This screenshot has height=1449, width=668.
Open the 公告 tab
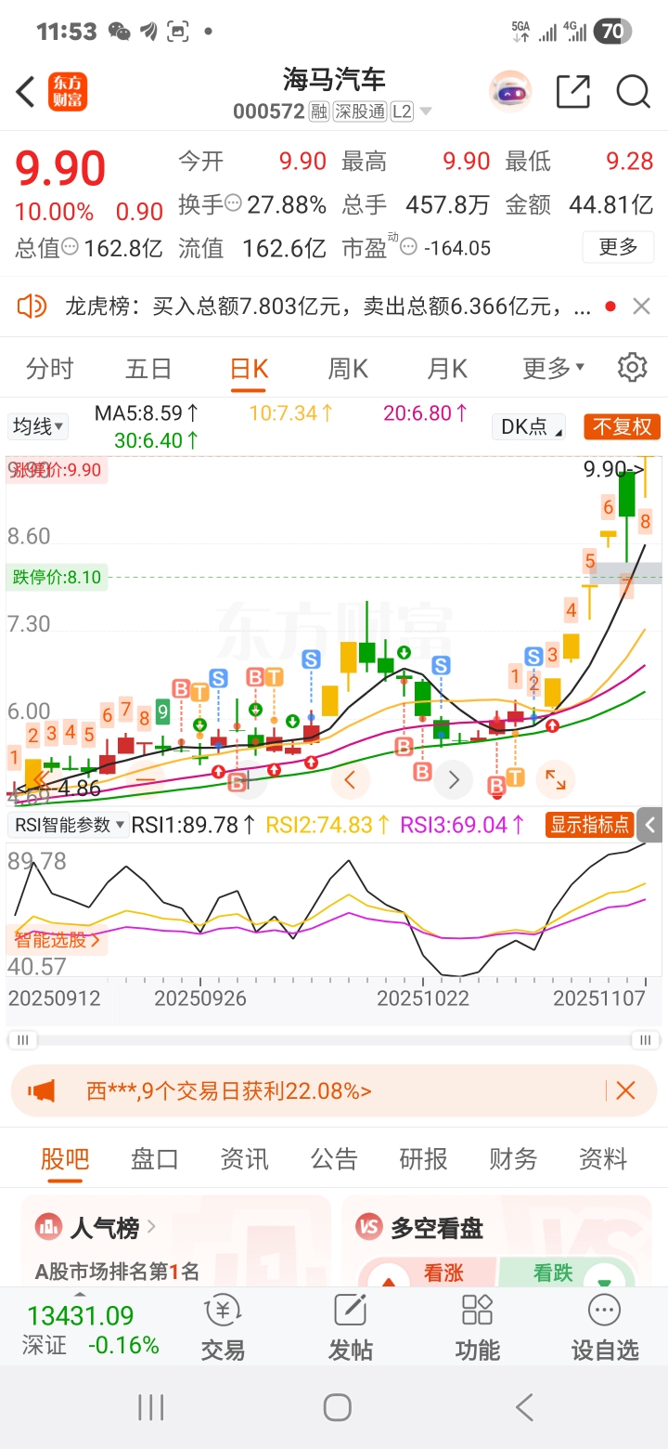pos(333,1158)
